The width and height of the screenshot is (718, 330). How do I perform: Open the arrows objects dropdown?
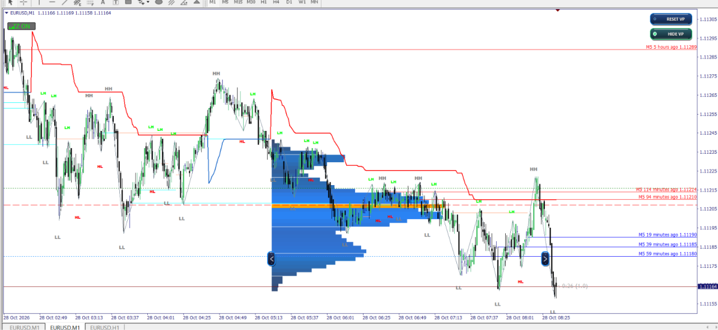click(147, 2)
